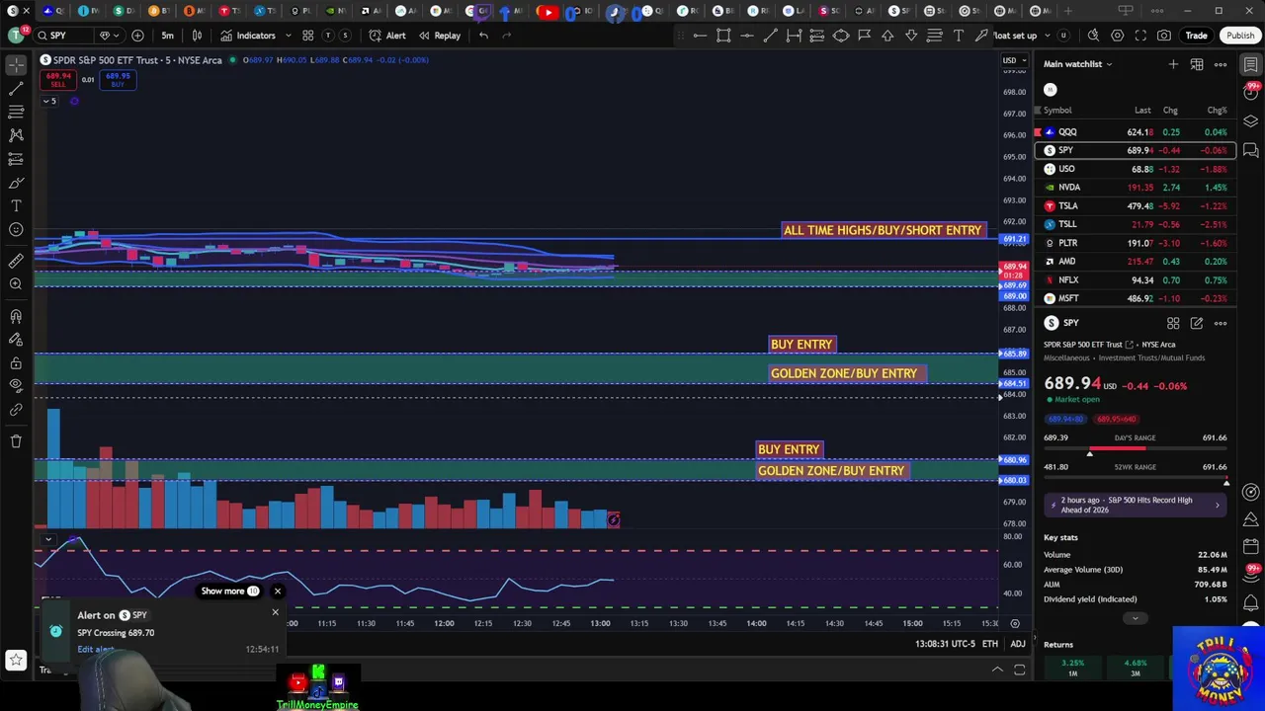The height and width of the screenshot is (711, 1265).
Task: Select the arrow up marker tool
Action: click(887, 36)
